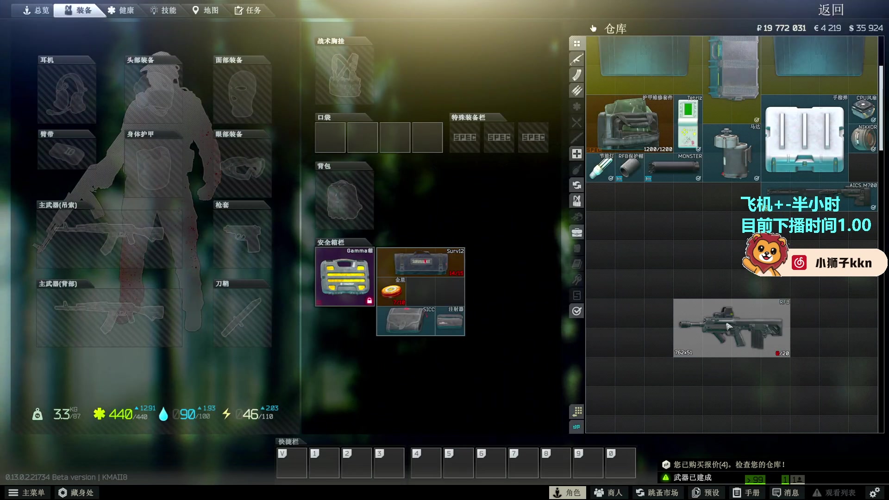Image resolution: width=889 pixels, height=500 pixels.
Task: Select the Tetriz handheld item
Action: tap(688, 124)
